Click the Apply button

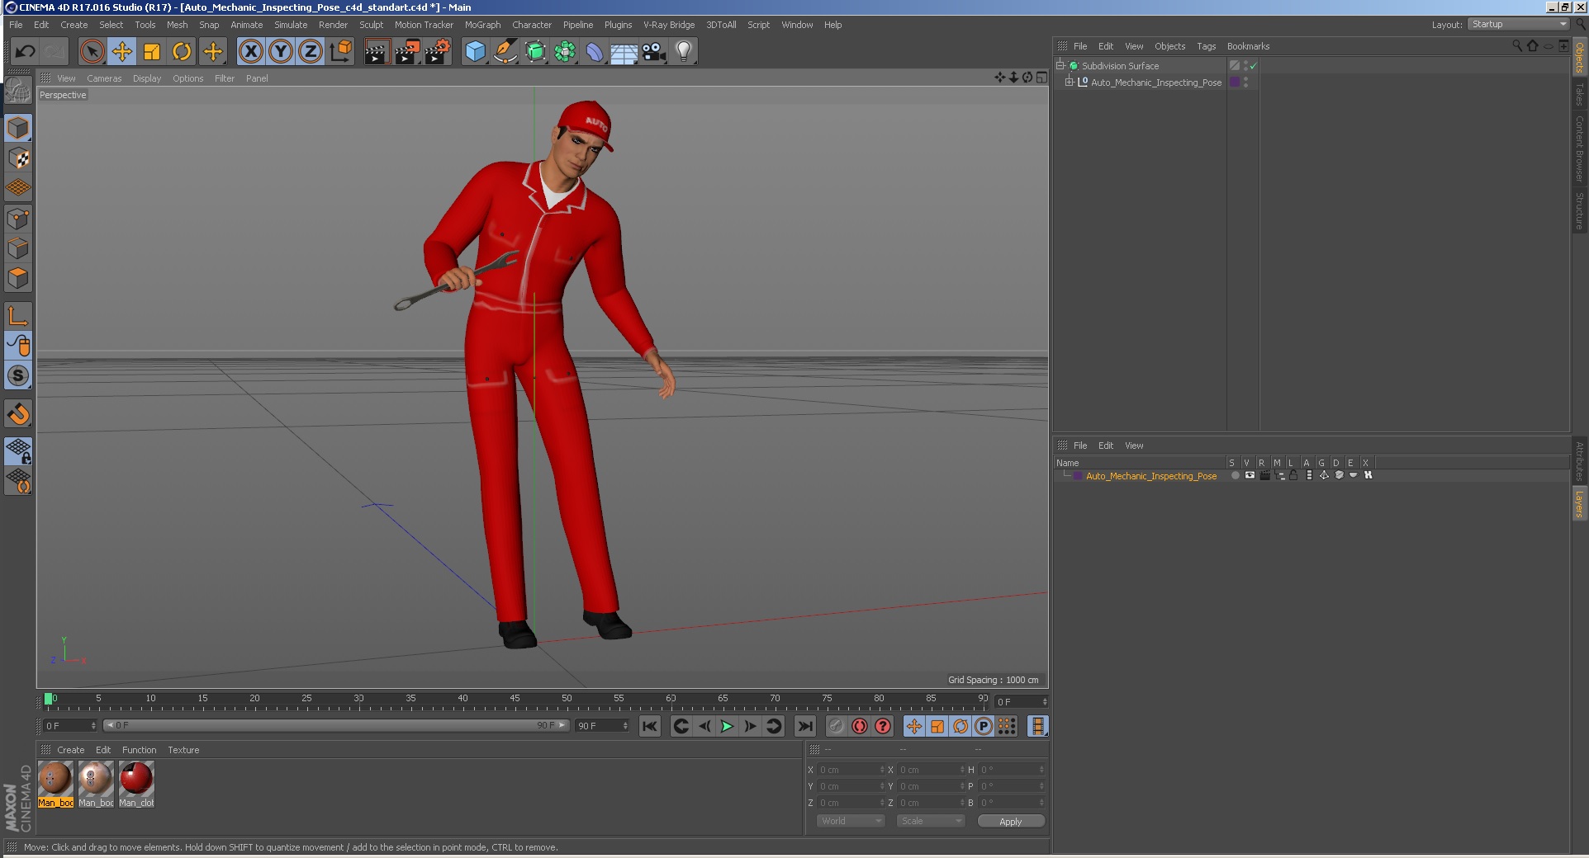[1011, 821]
